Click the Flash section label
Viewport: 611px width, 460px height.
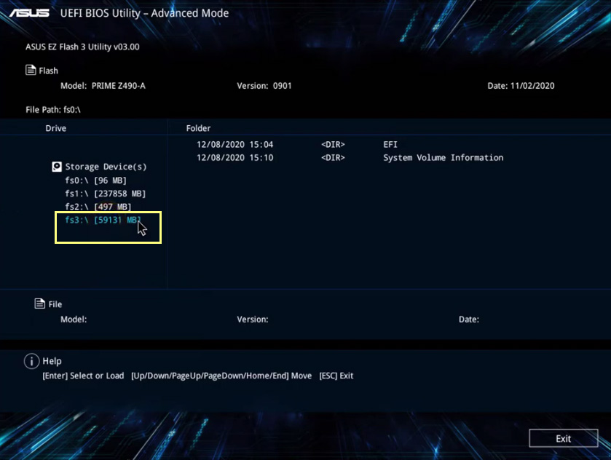tap(48, 71)
